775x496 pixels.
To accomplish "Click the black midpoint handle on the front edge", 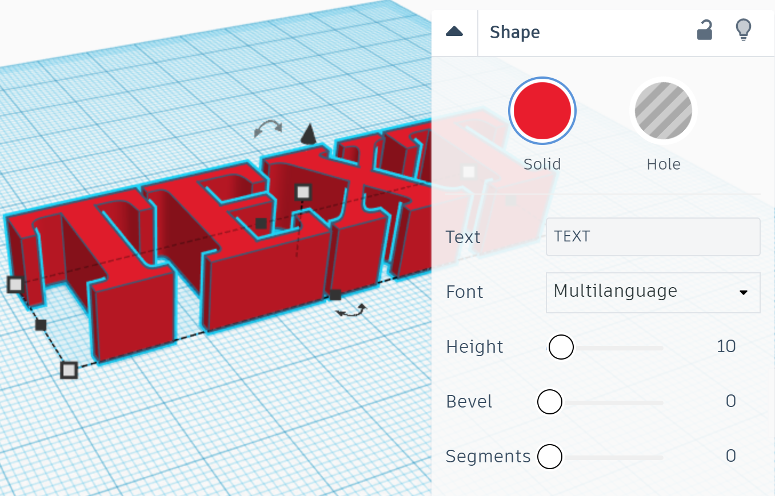I will [x=334, y=296].
